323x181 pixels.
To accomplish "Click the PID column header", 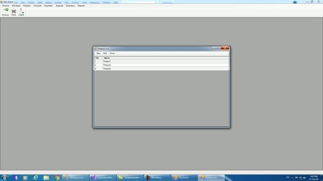I will pyautogui.click(x=98, y=58).
